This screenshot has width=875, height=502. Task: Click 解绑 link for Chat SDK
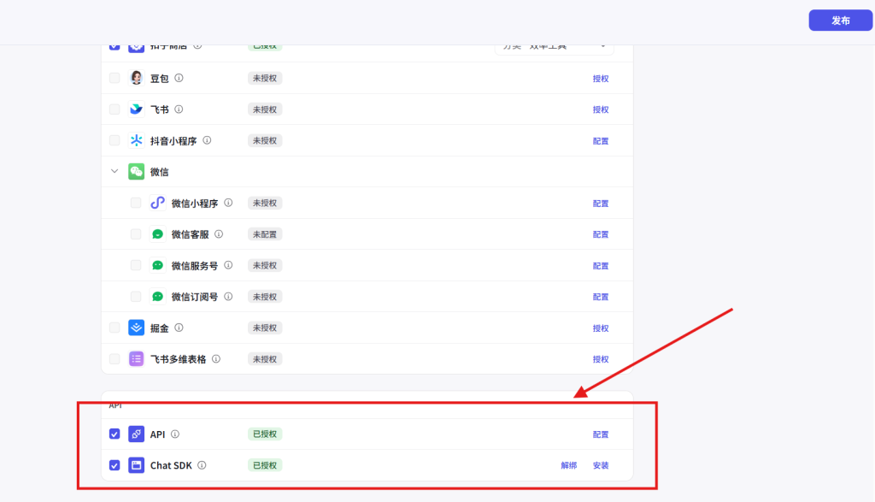[568, 465]
